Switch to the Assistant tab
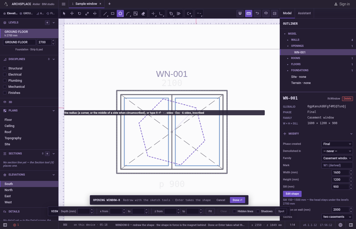The image size is (356, 229). (304, 13)
